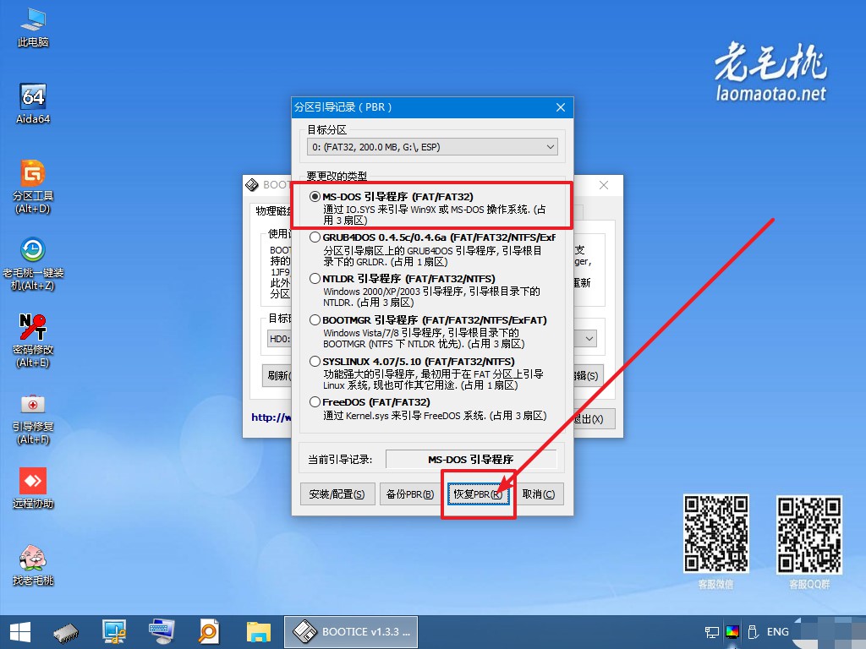Start 老毛桃一键装机 (Alt+Z) shortcut

[x=33, y=264]
